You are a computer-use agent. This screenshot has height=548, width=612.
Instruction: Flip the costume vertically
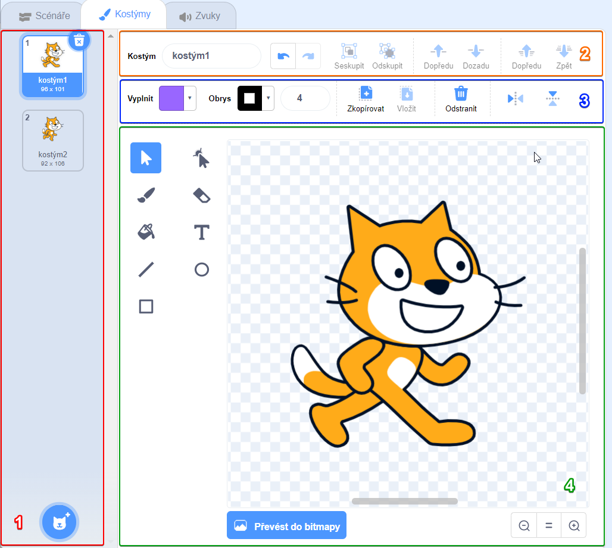[553, 99]
